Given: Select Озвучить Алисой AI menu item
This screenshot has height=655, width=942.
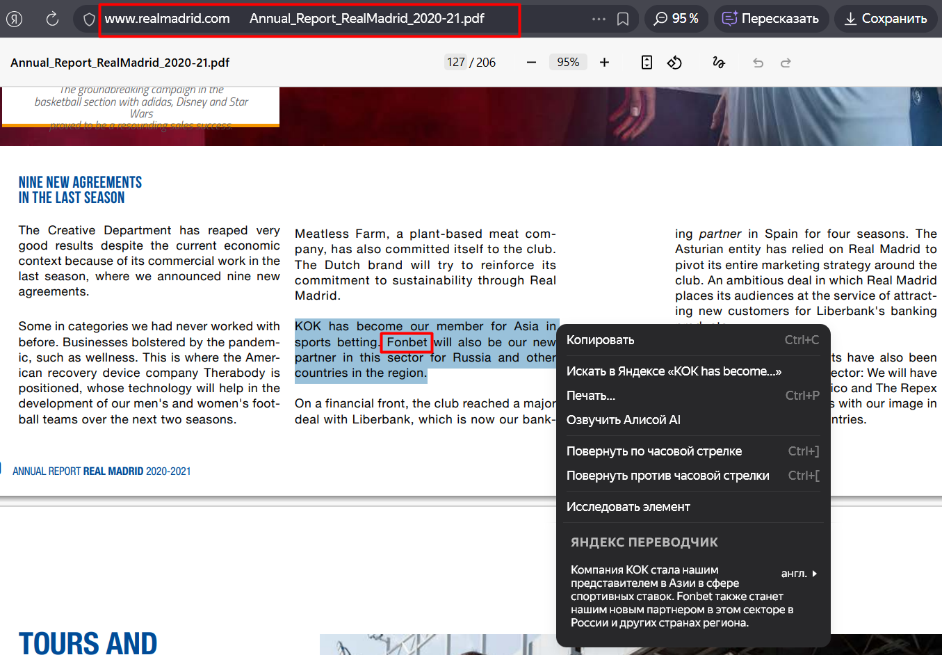Looking at the screenshot, I should coord(693,420).
